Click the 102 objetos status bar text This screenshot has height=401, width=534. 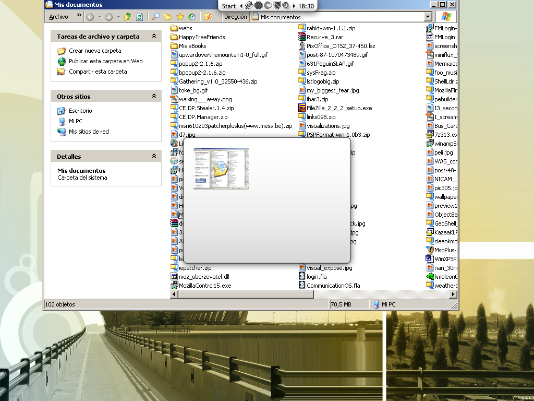click(60, 304)
